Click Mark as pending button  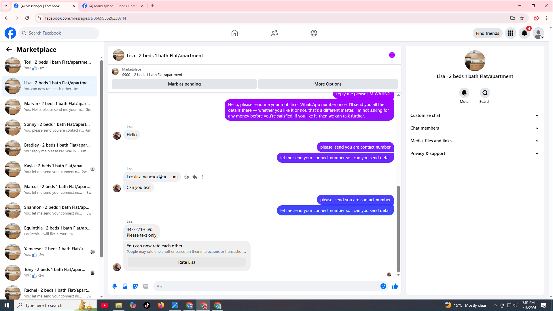click(x=184, y=84)
